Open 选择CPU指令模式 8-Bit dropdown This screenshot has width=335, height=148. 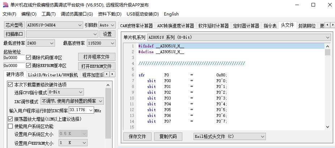65,92
